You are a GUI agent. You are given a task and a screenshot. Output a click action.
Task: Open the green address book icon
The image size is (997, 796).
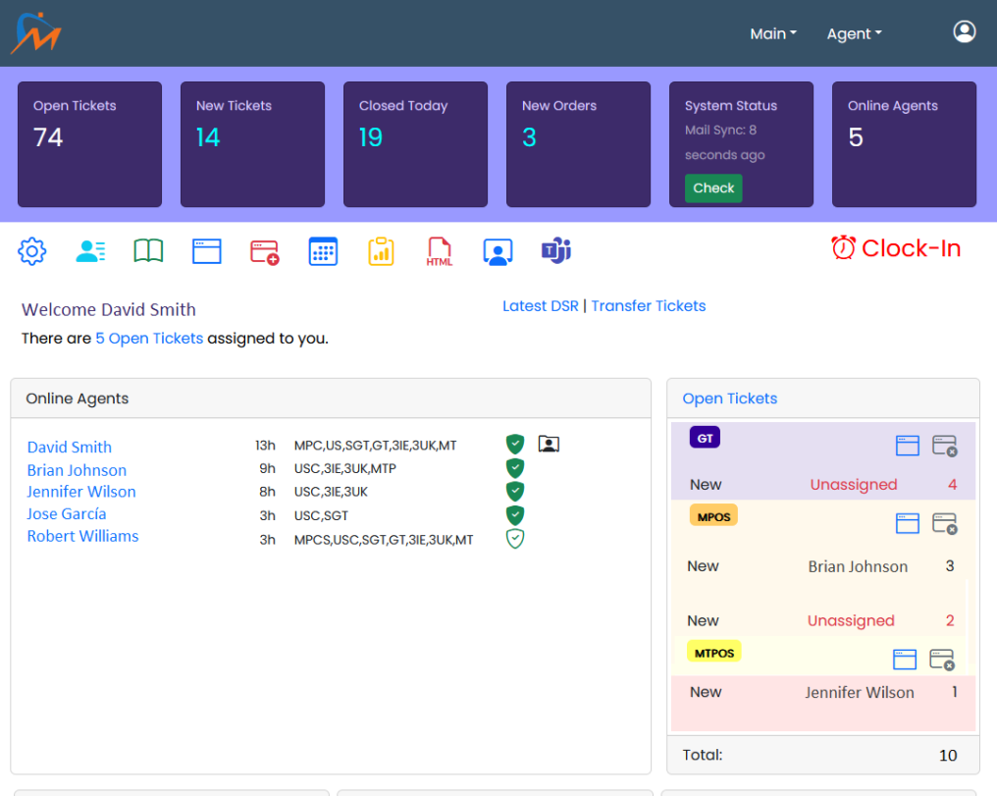(147, 250)
